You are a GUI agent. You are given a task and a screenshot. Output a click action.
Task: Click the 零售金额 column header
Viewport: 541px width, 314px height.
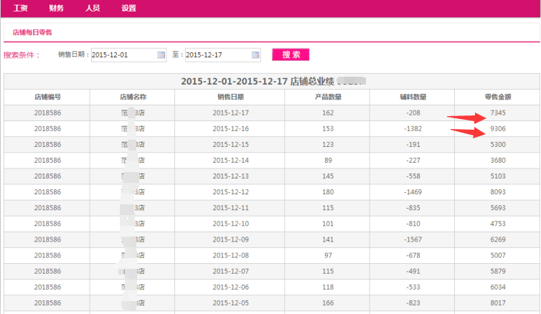click(498, 97)
